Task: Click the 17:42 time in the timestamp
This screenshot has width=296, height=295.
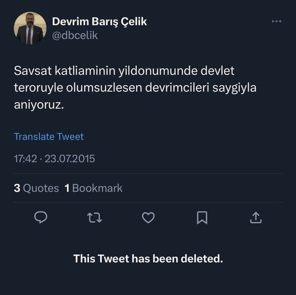Action: [25, 159]
